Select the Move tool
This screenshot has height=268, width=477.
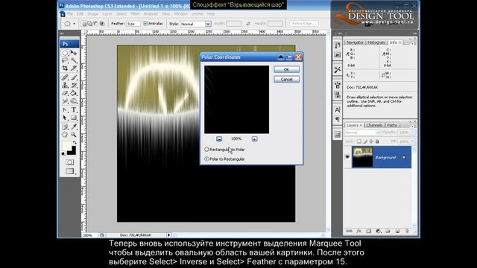(74, 53)
